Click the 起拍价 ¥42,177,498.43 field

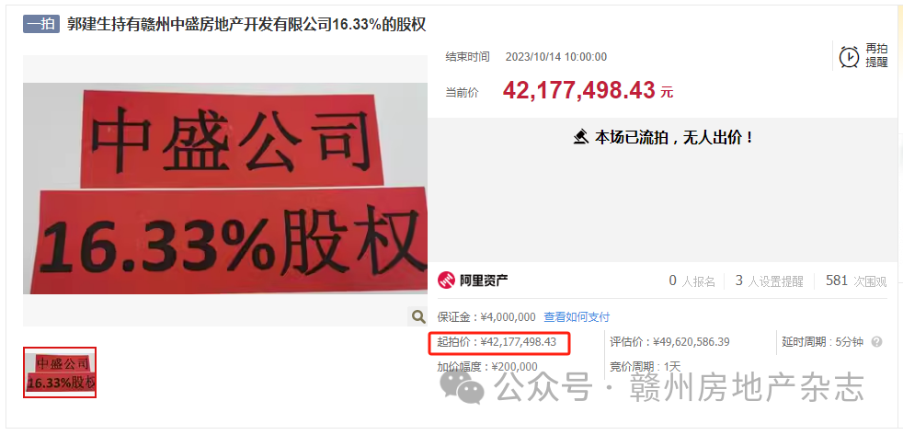(497, 342)
